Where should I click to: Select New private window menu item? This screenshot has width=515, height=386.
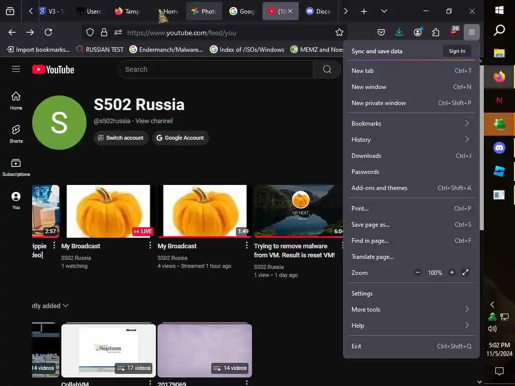411,103
